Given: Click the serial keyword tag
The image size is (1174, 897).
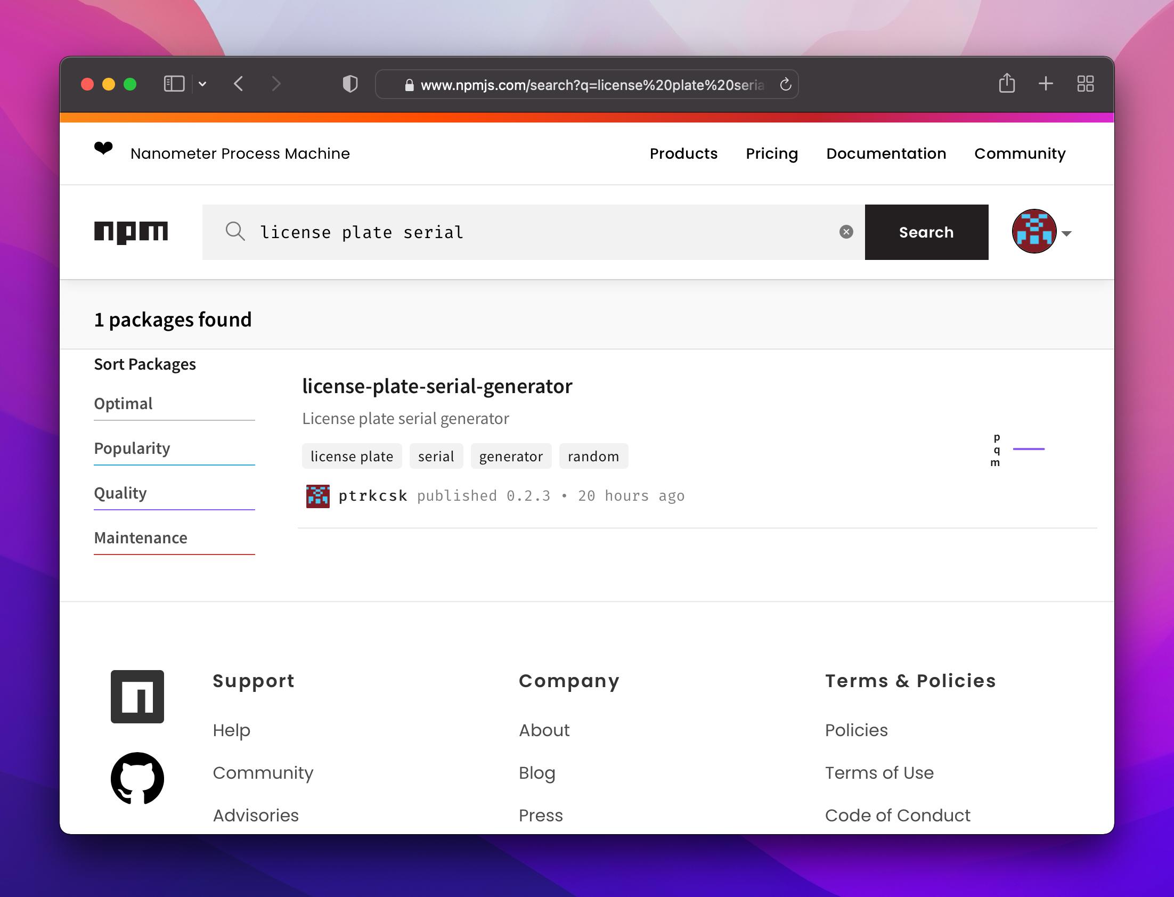Looking at the screenshot, I should coord(436,456).
